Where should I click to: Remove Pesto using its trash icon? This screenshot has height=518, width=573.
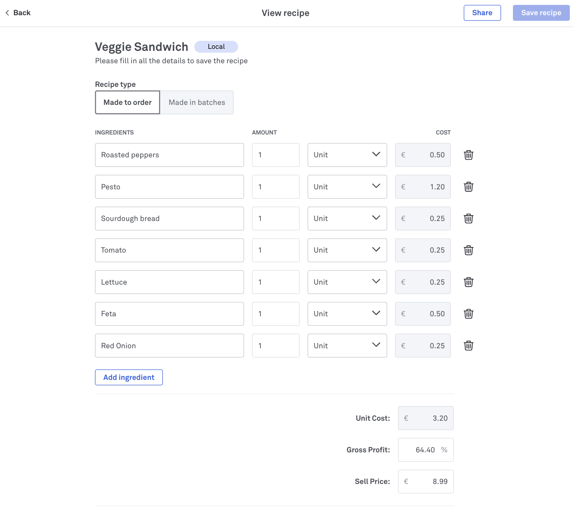click(468, 187)
